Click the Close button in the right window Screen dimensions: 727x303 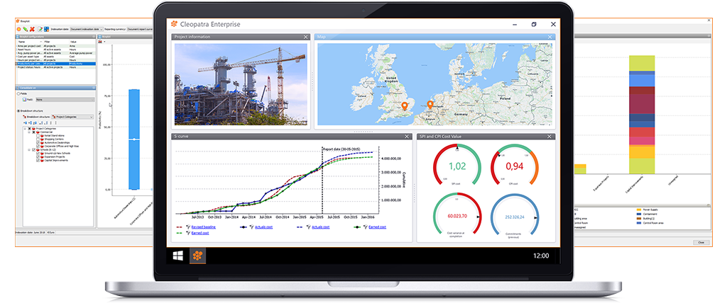click(701, 242)
